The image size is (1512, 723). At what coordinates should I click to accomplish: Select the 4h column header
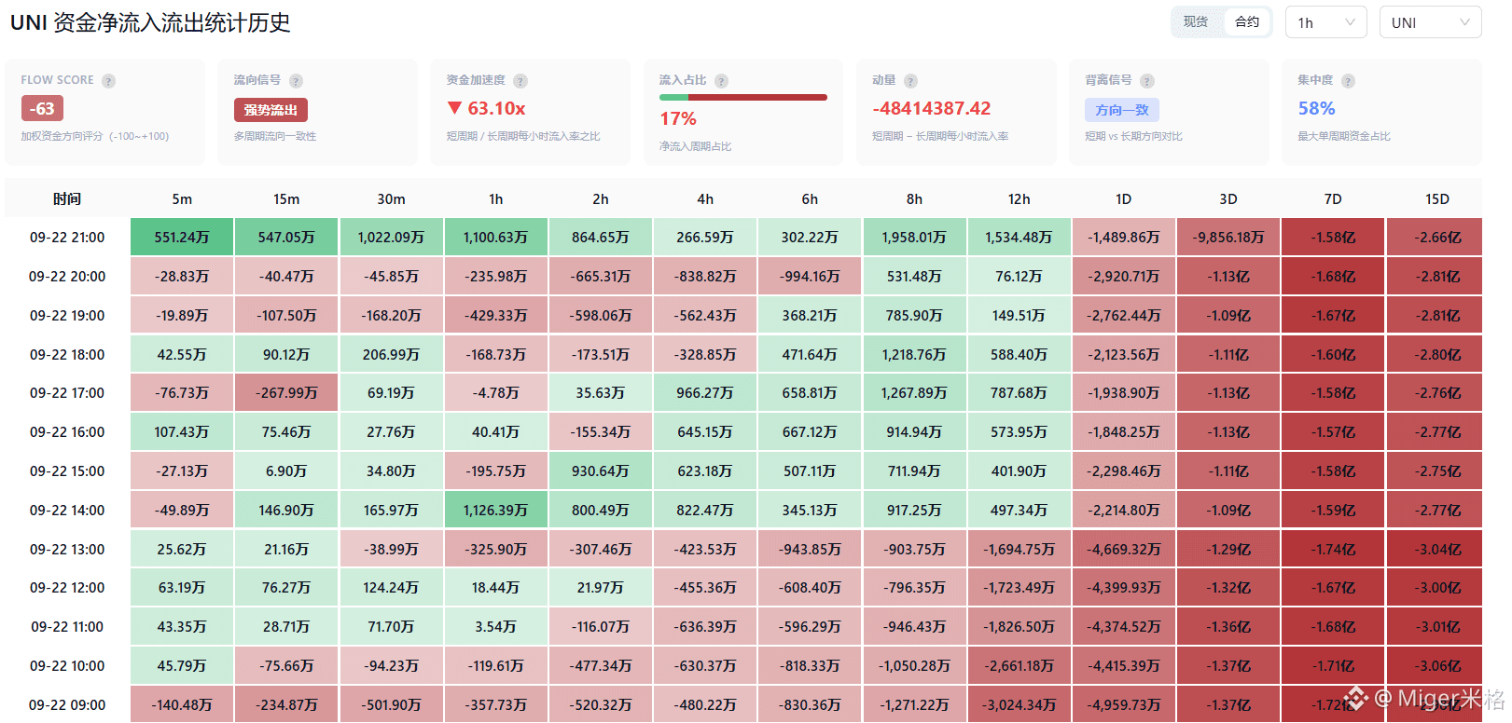(x=705, y=199)
